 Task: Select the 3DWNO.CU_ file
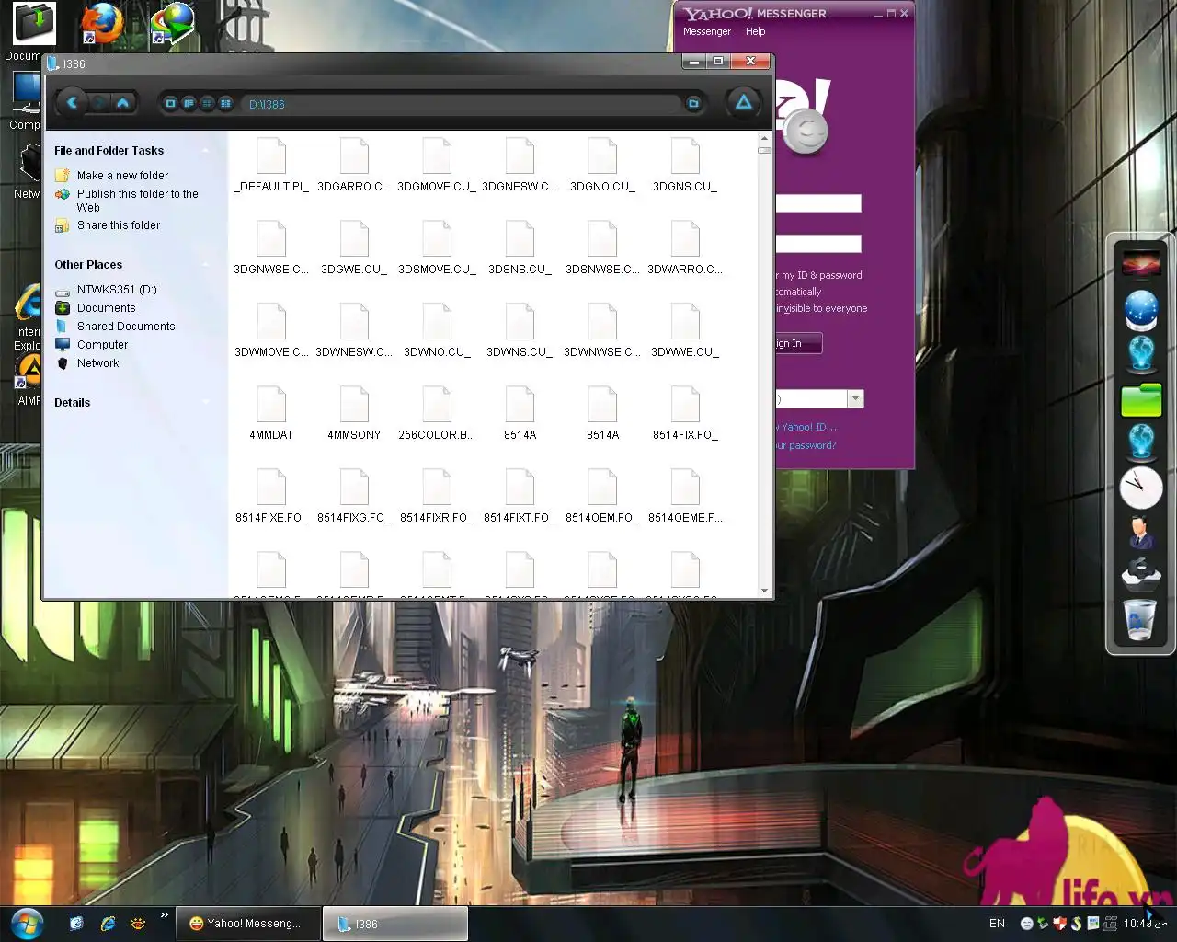pyautogui.click(x=437, y=331)
